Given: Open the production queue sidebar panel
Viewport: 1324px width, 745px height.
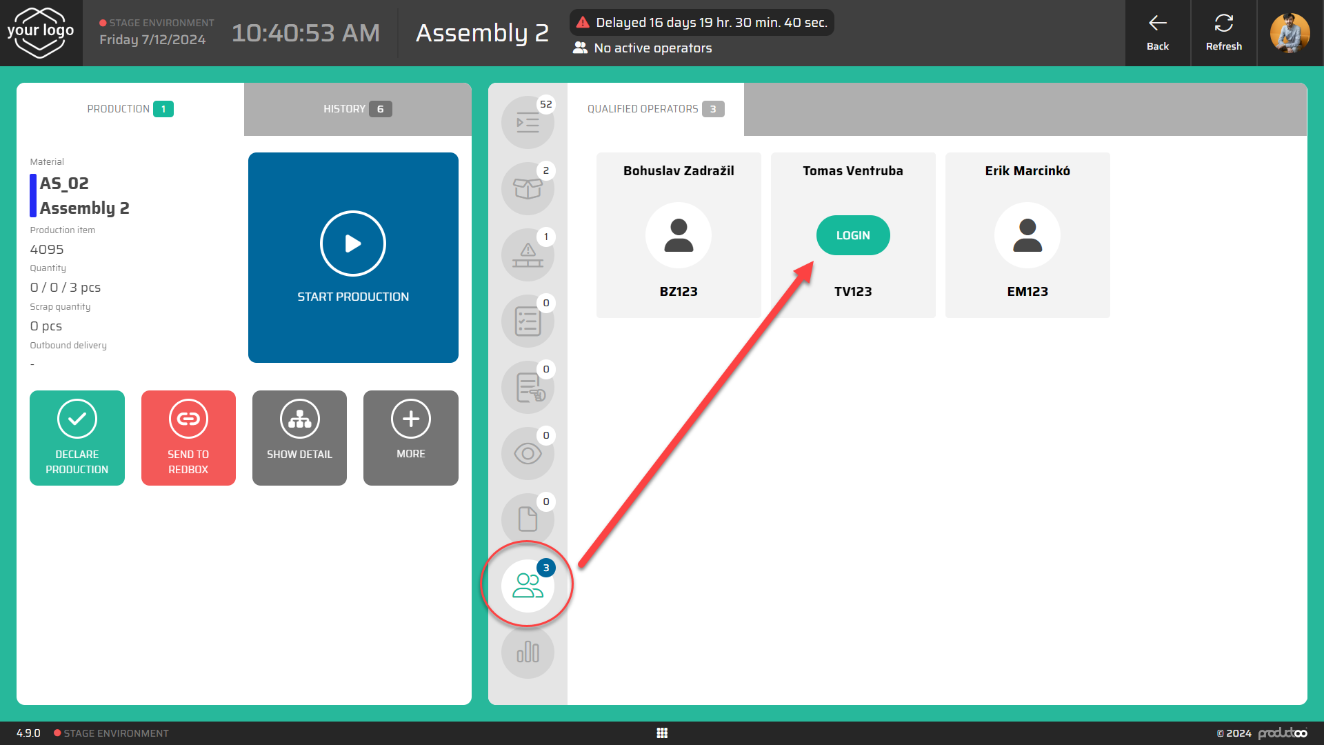Looking at the screenshot, I should pyautogui.click(x=528, y=122).
